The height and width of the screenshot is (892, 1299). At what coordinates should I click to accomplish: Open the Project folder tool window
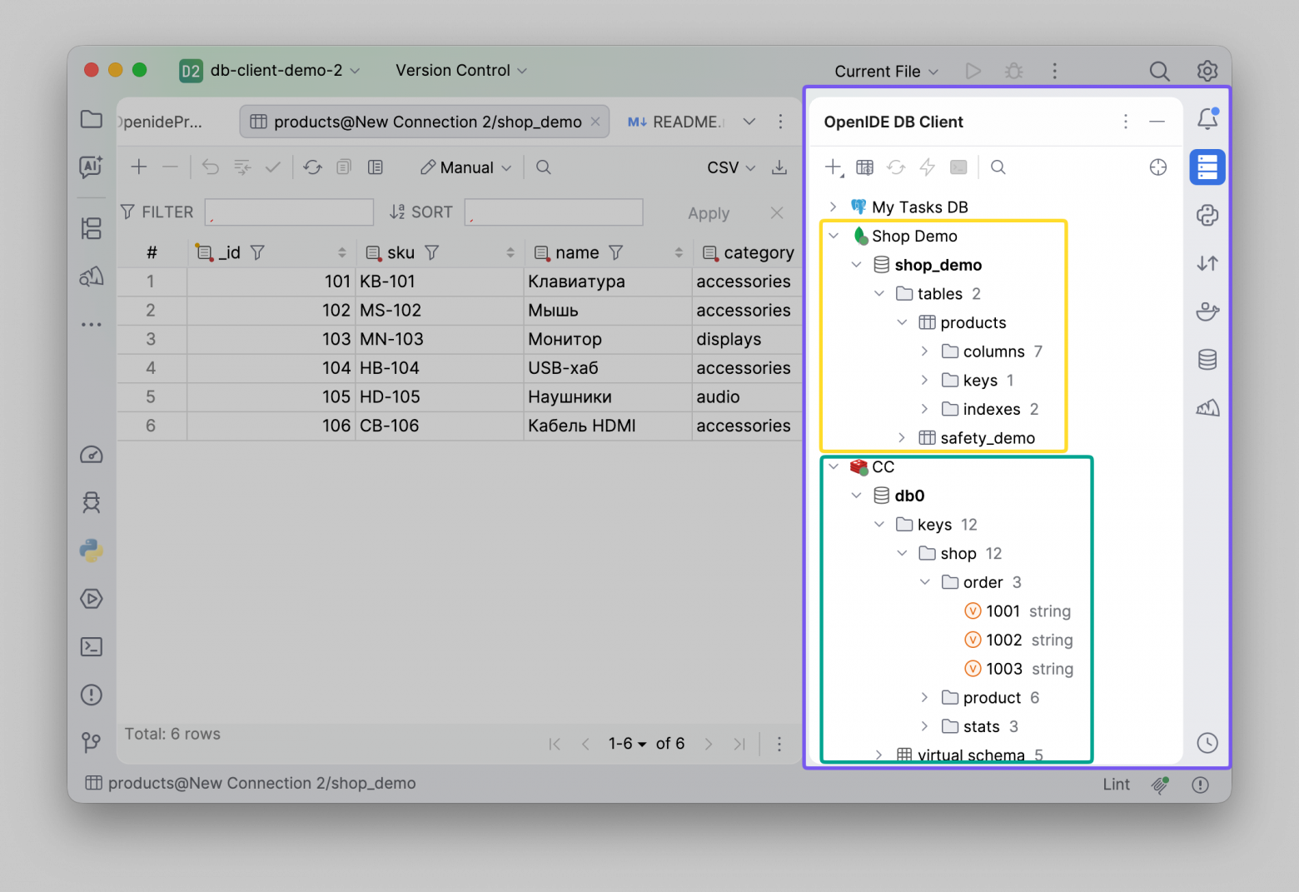[x=92, y=119]
